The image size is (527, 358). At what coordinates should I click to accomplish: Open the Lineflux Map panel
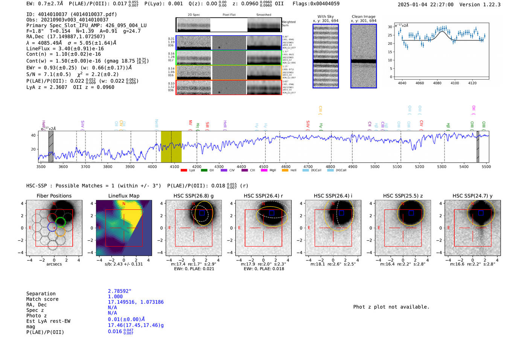(124, 228)
